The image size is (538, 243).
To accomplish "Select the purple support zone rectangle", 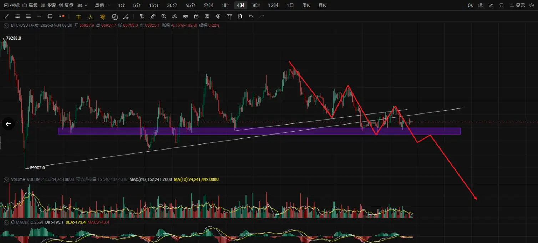I will coord(259,131).
